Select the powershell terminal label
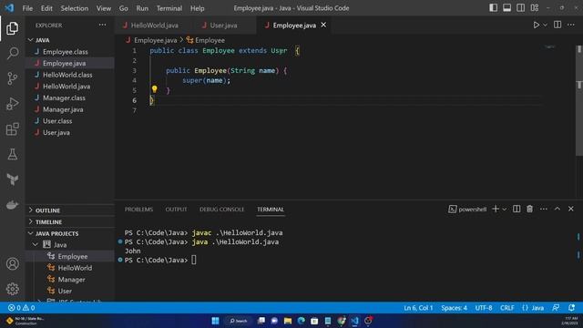The height and width of the screenshot is (328, 583). click(x=467, y=210)
